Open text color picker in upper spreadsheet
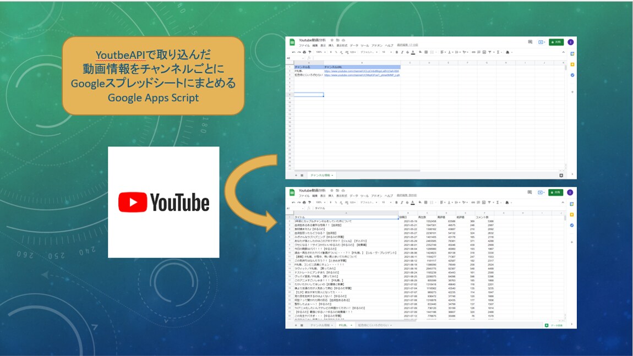633x356 pixels. point(413,52)
